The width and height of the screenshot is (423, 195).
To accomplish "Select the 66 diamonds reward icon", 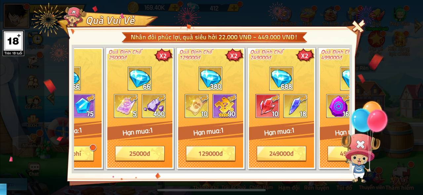I will tap(140, 79).
